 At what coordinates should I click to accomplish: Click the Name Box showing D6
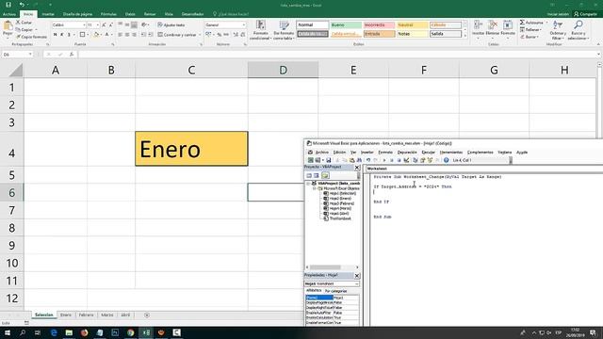tap(17, 55)
